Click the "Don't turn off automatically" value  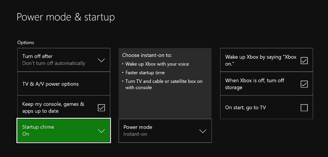(x=54, y=63)
